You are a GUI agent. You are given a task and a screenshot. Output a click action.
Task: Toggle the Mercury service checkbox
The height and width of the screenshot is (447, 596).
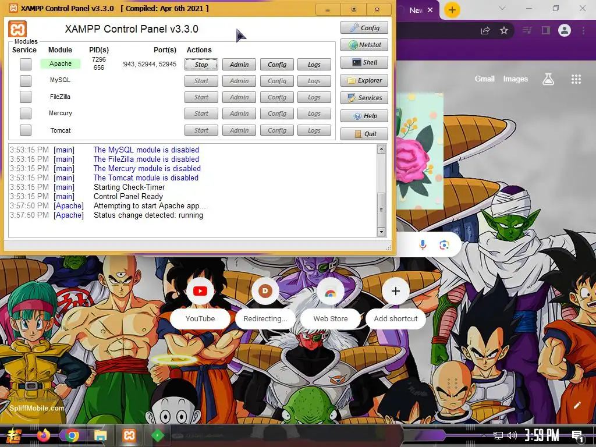point(26,113)
